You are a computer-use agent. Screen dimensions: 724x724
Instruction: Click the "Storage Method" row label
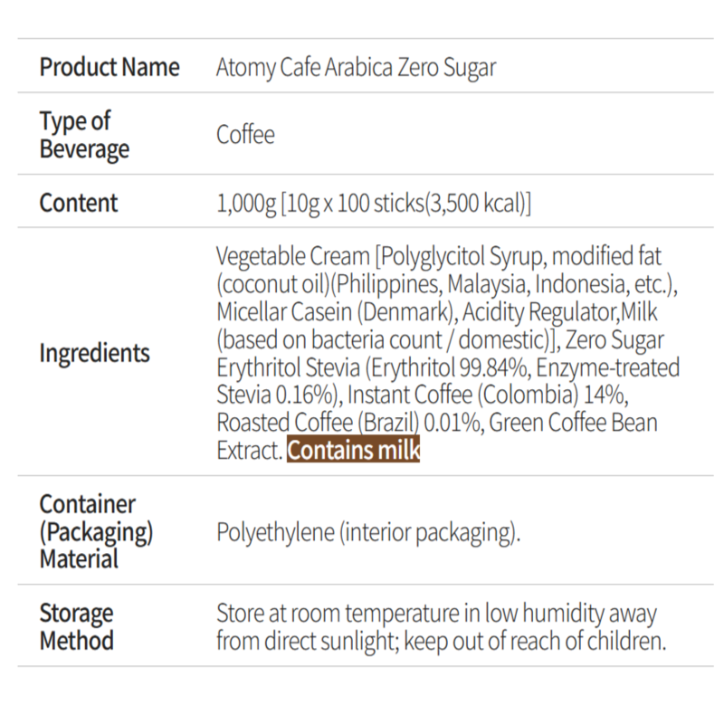(x=76, y=626)
